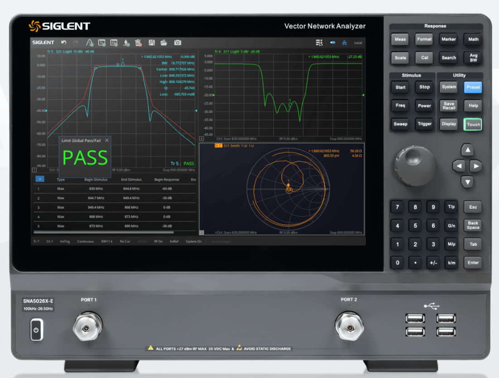Click the rotary knob
The image size is (499, 378).
pyautogui.click(x=414, y=165)
